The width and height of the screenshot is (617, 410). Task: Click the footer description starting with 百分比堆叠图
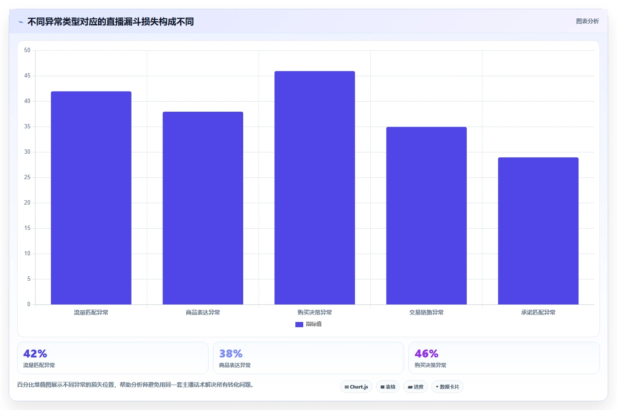pos(135,385)
